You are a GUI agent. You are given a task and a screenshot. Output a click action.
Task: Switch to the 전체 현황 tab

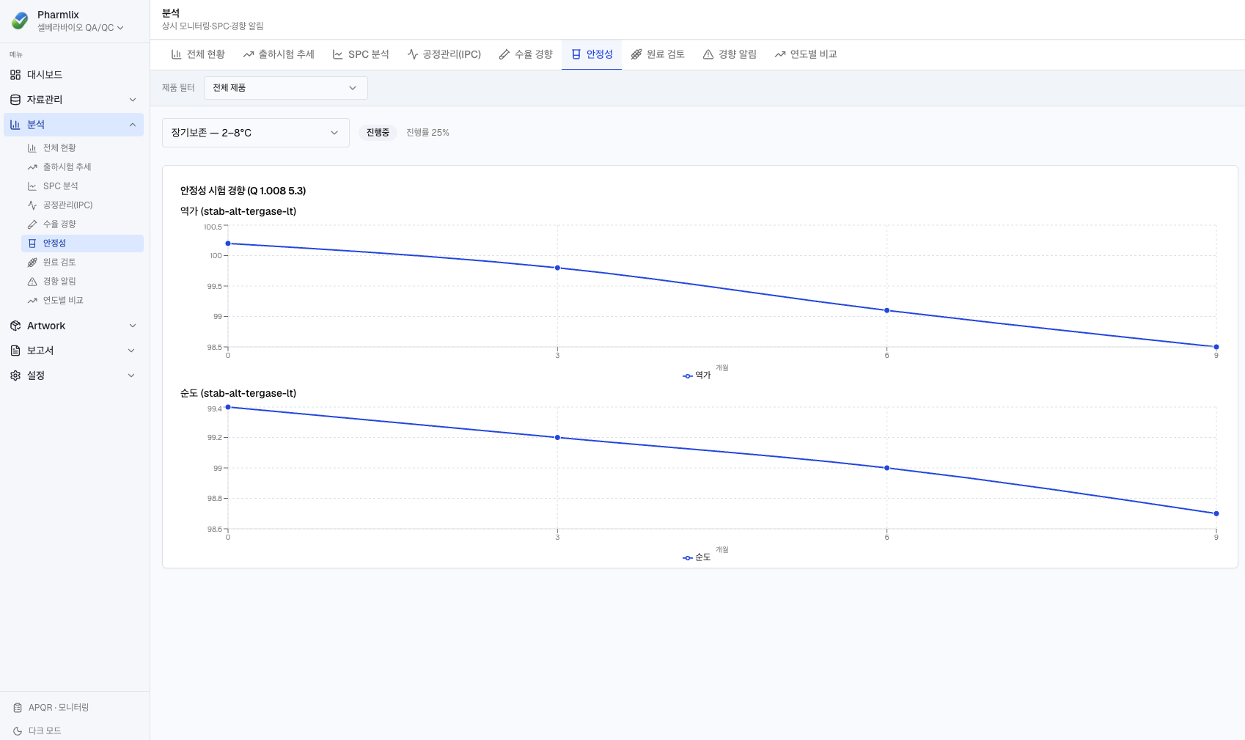(x=198, y=54)
